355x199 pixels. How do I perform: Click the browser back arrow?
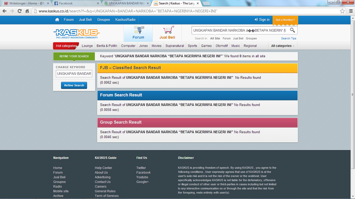pyautogui.click(x=4, y=11)
